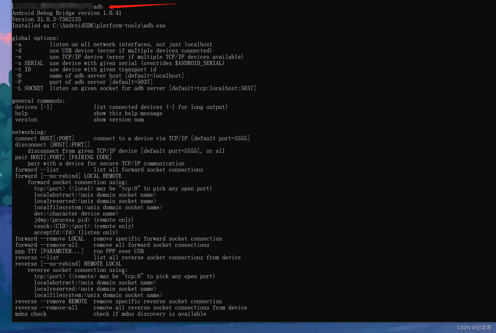Screen dimensions: 496x333
Task: Click the 'reverse [--no-rebind] REMOTE LOCAL' line
Action: (x=68, y=264)
